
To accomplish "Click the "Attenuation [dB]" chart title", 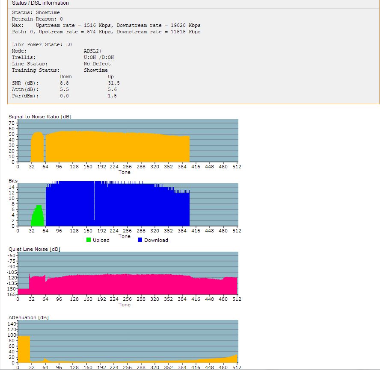I will 29,317.
